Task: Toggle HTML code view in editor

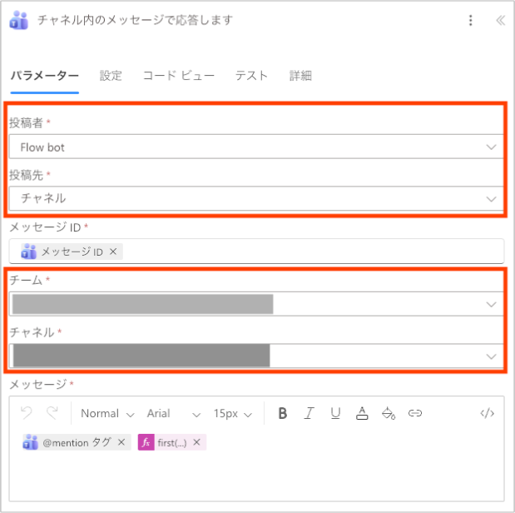Action: pos(488,413)
